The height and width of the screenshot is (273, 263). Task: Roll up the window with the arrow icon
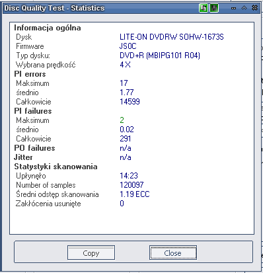pyautogui.click(x=244, y=8)
